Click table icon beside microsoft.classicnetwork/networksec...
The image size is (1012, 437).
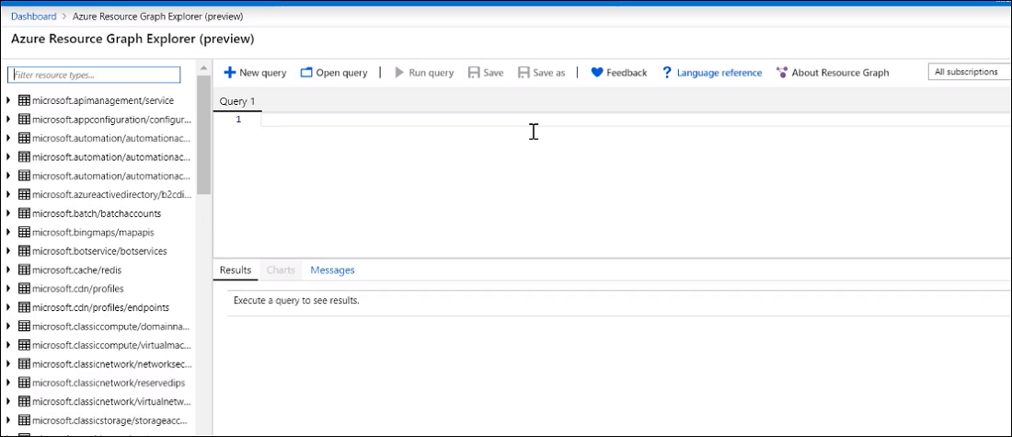[25, 363]
